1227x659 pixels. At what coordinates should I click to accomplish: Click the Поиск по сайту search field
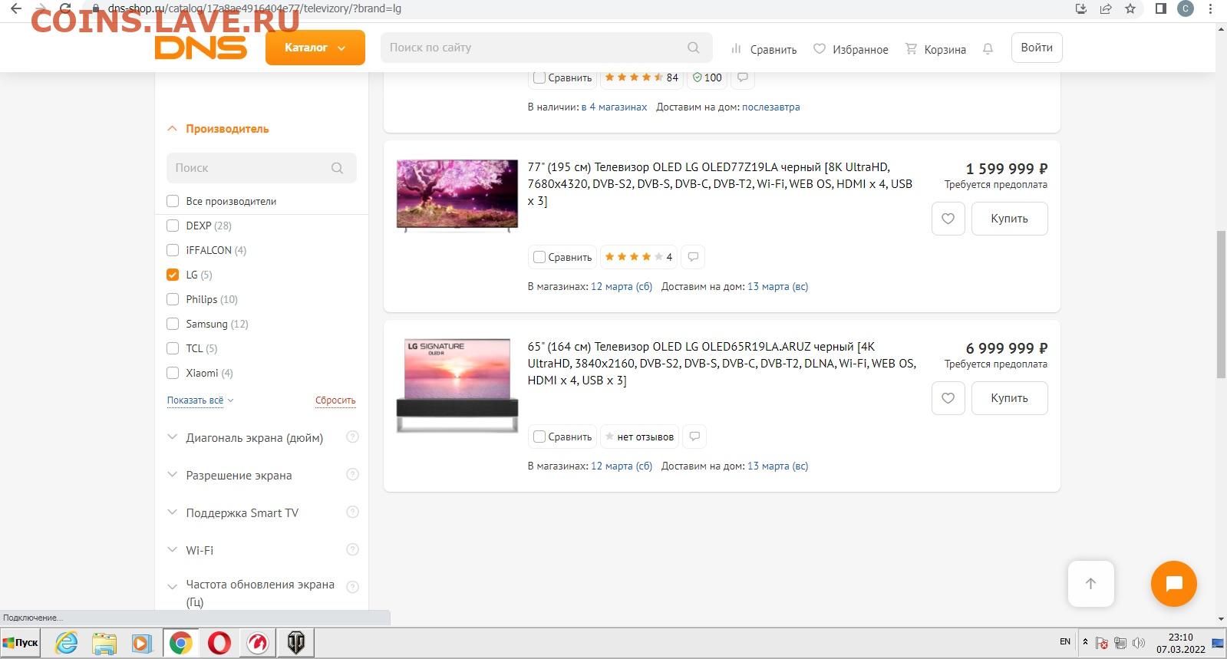pos(546,48)
